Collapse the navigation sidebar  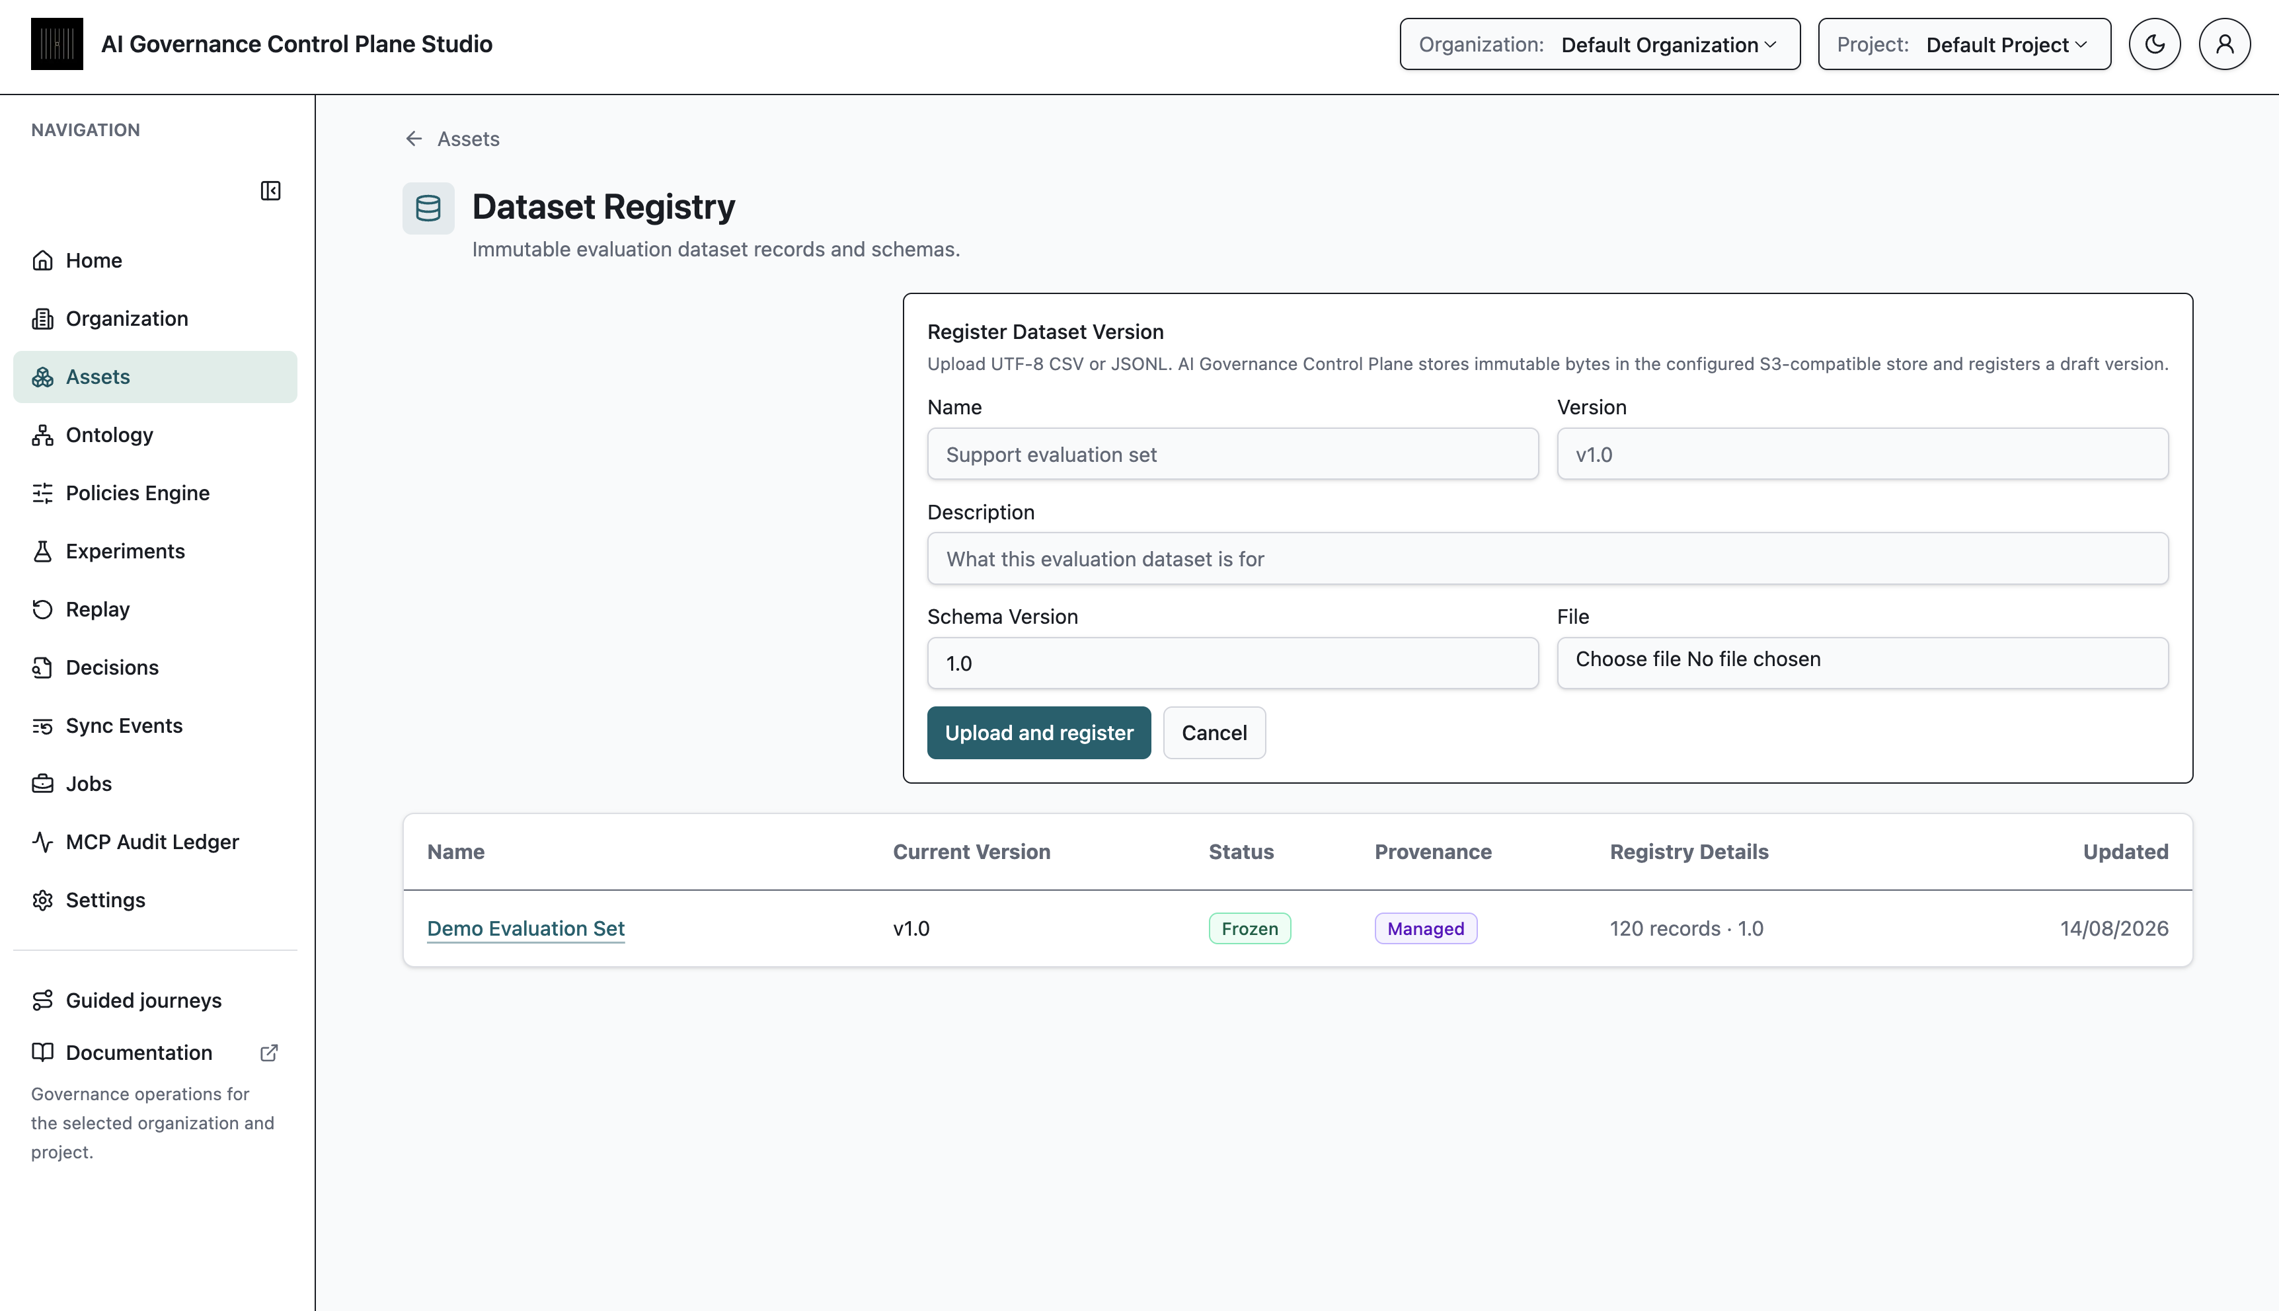[270, 191]
